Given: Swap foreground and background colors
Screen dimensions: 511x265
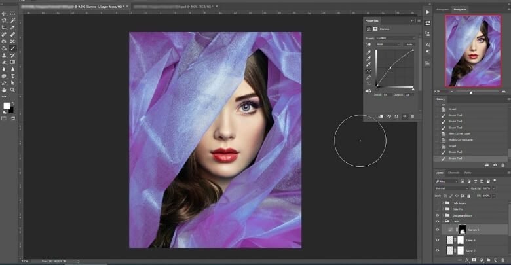Looking at the screenshot, I should point(13,103).
